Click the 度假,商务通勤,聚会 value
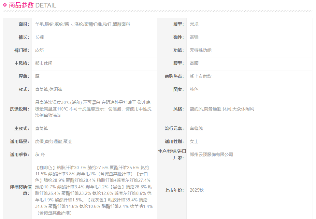This screenshot has height=219, width=316. click(x=54, y=142)
